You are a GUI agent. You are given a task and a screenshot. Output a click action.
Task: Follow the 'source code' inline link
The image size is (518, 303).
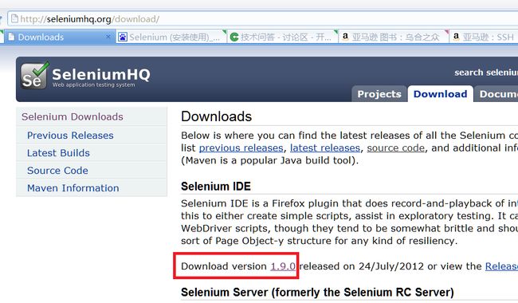click(396, 148)
